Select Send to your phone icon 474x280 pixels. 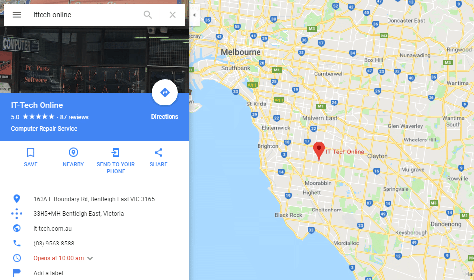click(116, 152)
